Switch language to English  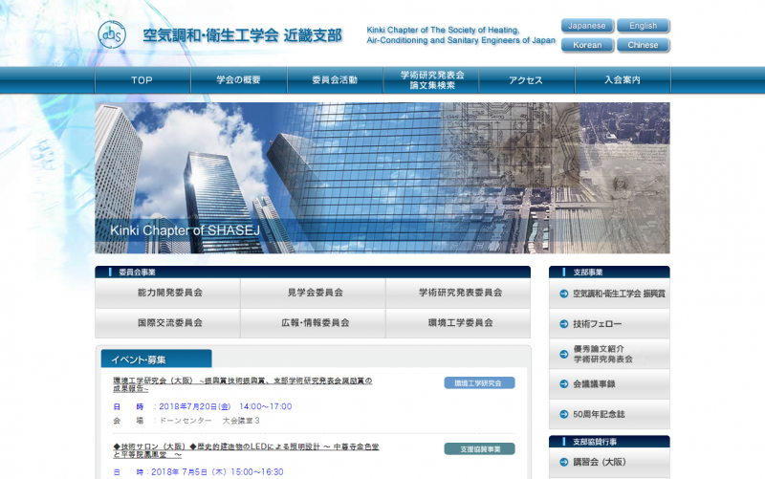[643, 26]
